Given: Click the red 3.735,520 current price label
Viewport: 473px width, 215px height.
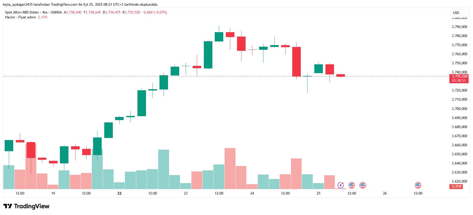Looking at the screenshot, I should pos(459,76).
